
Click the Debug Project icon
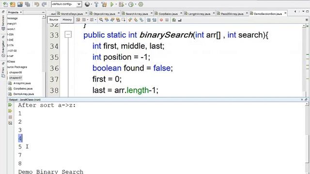coord(121,4)
